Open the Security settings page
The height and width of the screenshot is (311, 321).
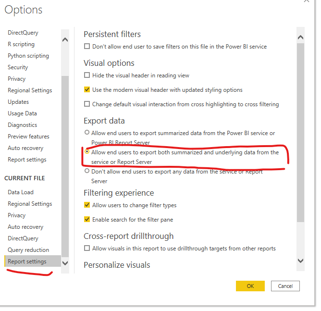coord(18,67)
